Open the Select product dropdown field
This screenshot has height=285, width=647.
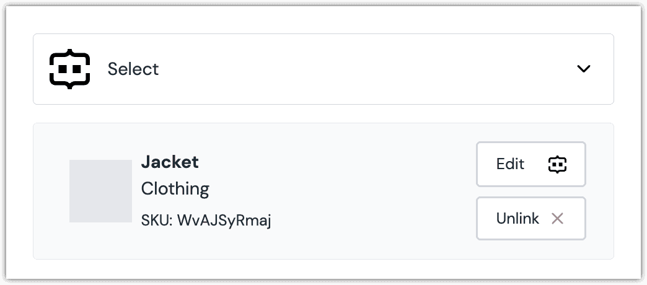click(323, 69)
